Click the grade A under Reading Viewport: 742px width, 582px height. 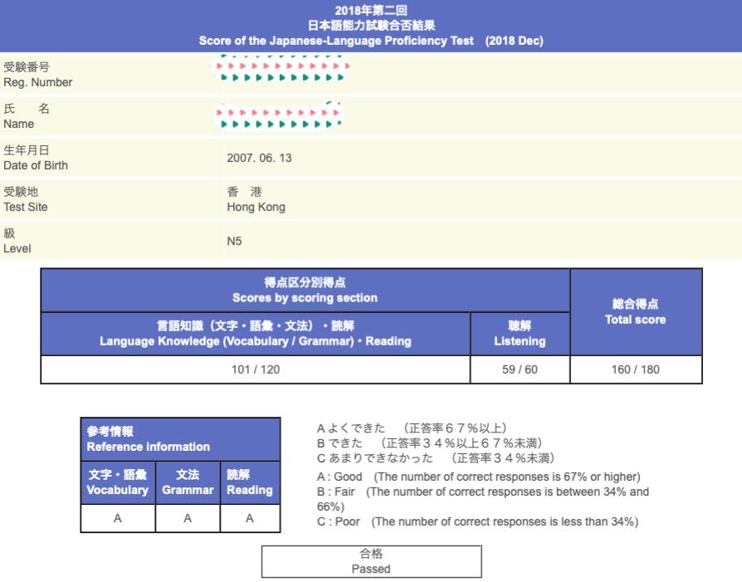pyautogui.click(x=250, y=518)
